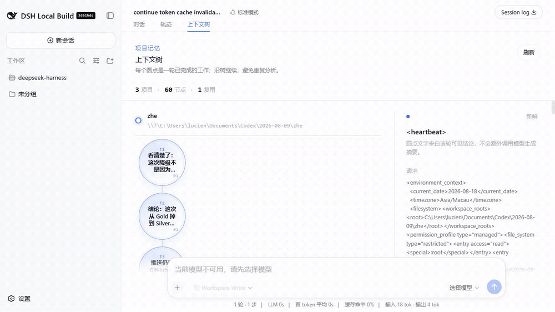The width and height of the screenshot is (555, 312).
Task: Select the 上下文树 tab
Action: [199, 24]
